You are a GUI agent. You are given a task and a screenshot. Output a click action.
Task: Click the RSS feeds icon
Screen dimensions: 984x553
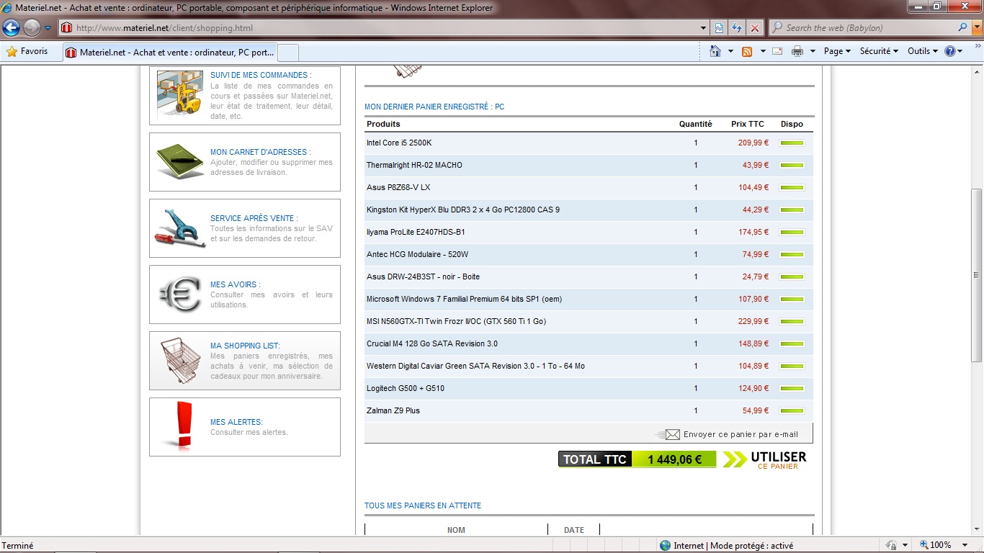pos(747,51)
